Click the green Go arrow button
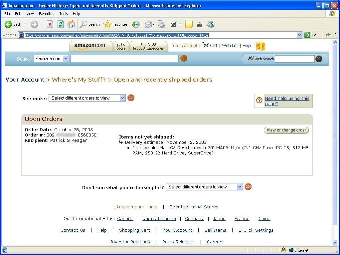 tap(307, 35)
